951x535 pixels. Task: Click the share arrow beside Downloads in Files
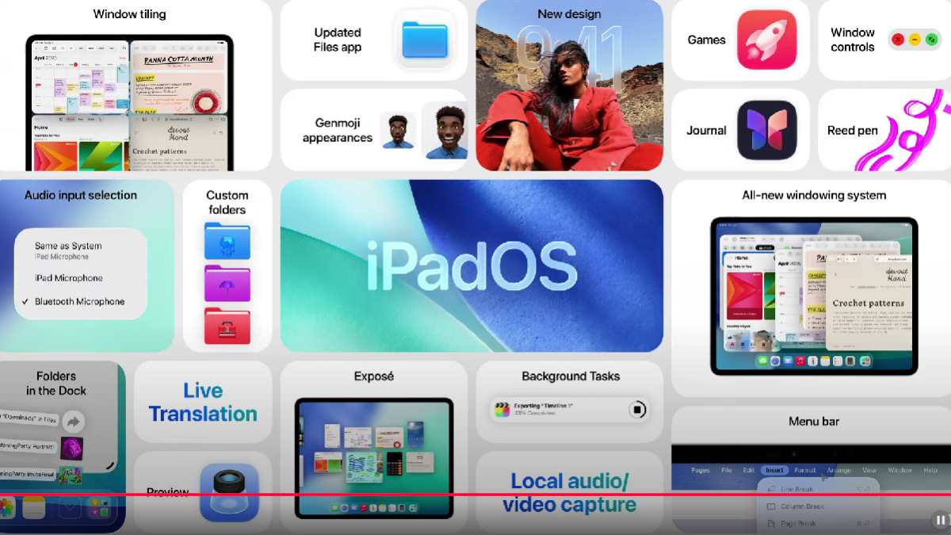pyautogui.click(x=73, y=421)
